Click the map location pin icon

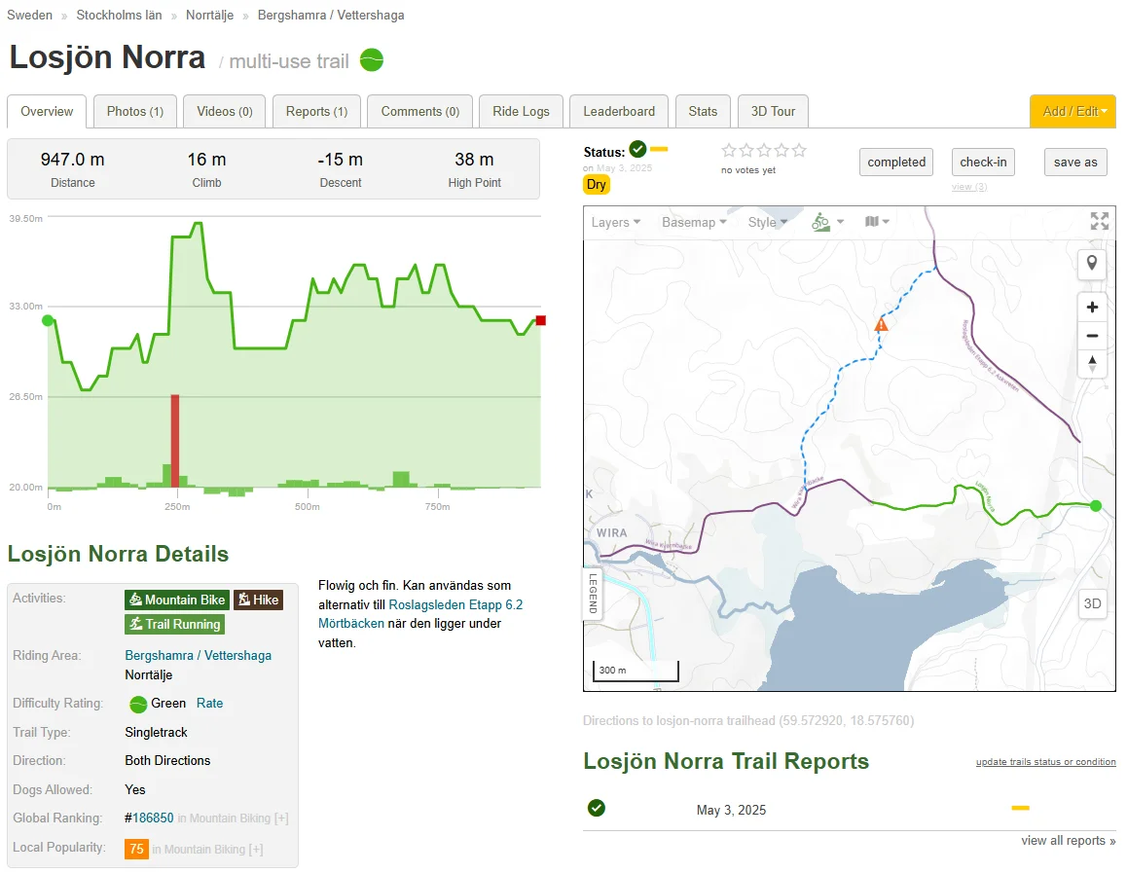[1092, 264]
